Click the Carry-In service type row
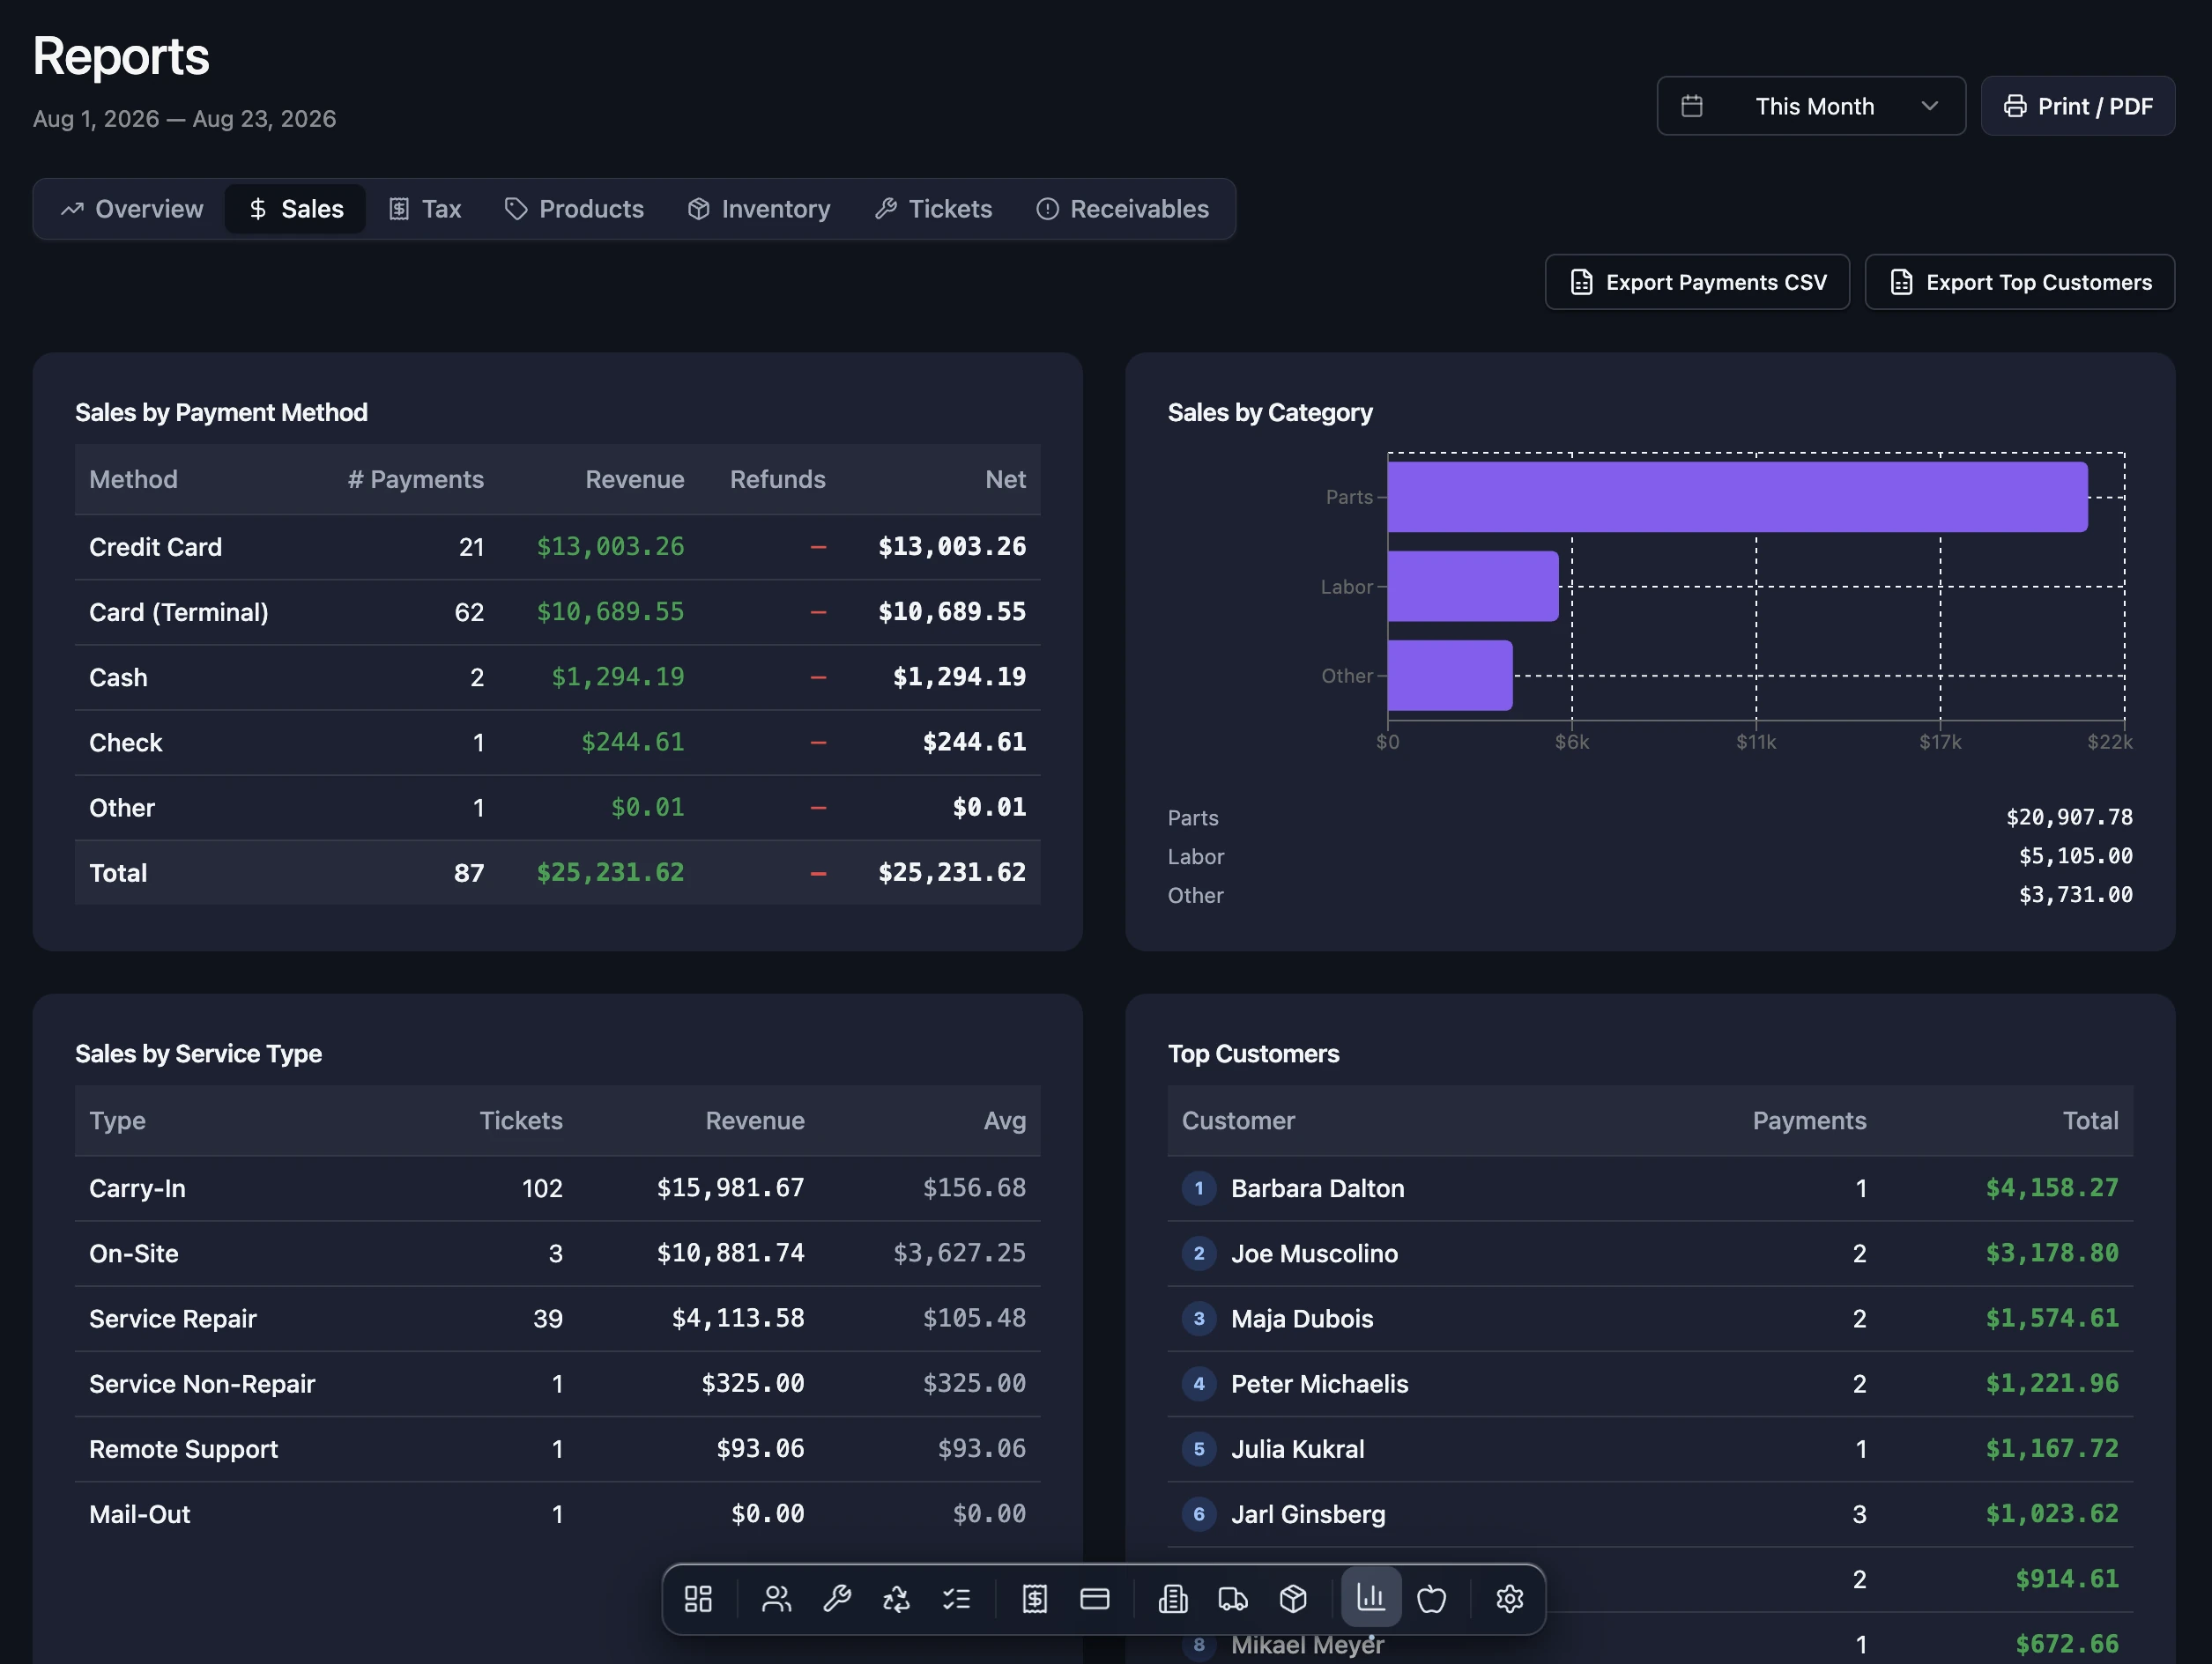Screen dimensions: 2212x1664 (558, 1188)
